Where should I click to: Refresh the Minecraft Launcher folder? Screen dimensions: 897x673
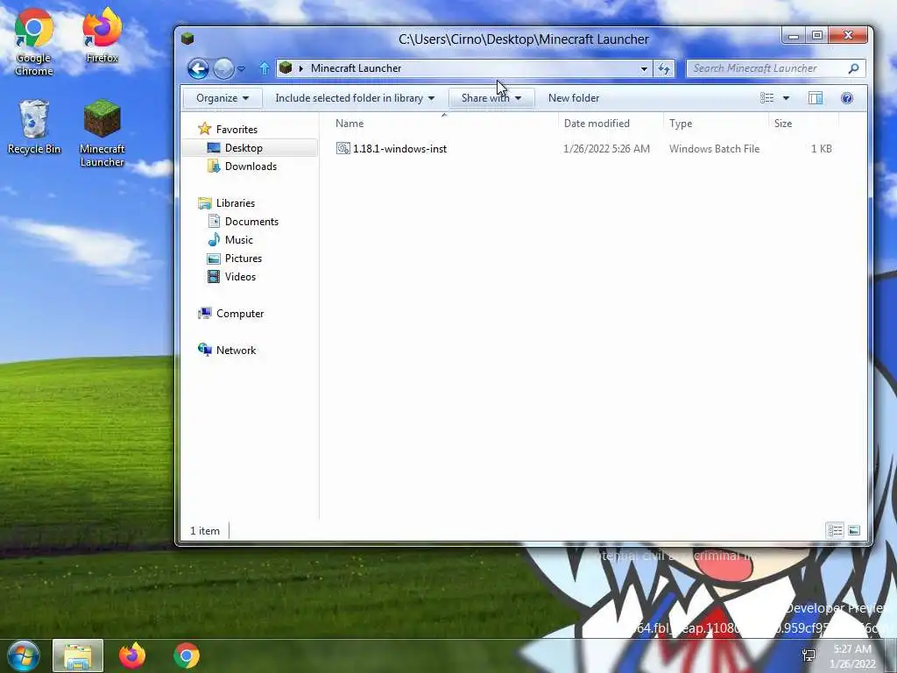[x=664, y=68]
